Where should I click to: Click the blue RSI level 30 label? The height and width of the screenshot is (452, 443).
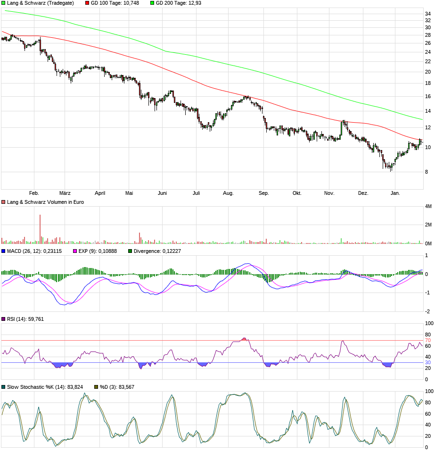(428, 363)
